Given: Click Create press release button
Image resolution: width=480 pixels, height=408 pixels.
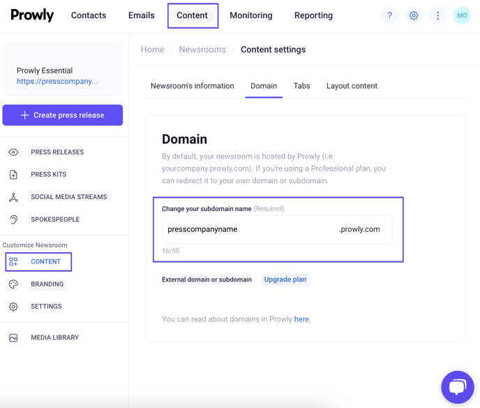Looking at the screenshot, I should [x=63, y=115].
